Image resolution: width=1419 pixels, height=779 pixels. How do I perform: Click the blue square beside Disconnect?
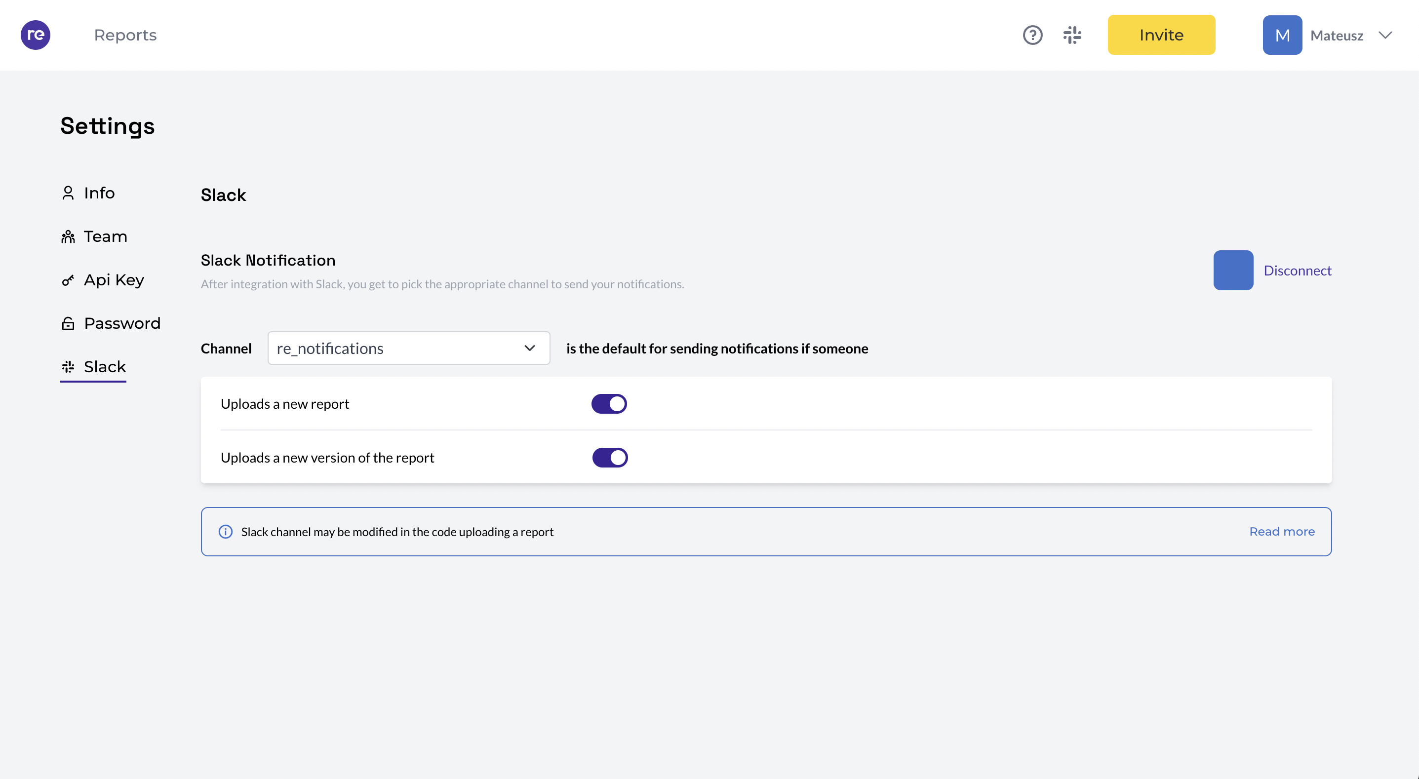point(1233,271)
